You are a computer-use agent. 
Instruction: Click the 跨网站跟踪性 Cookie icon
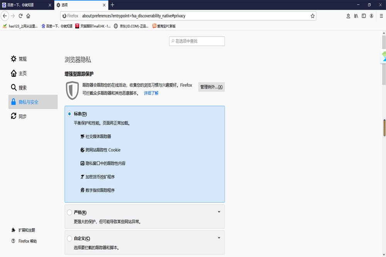(x=83, y=150)
